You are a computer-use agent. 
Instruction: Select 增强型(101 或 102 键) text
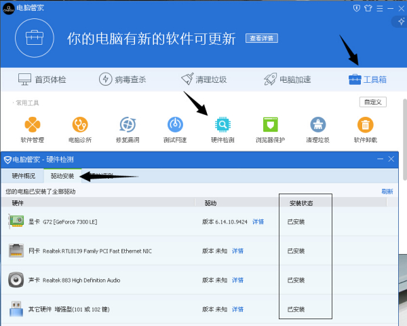coord(82,309)
